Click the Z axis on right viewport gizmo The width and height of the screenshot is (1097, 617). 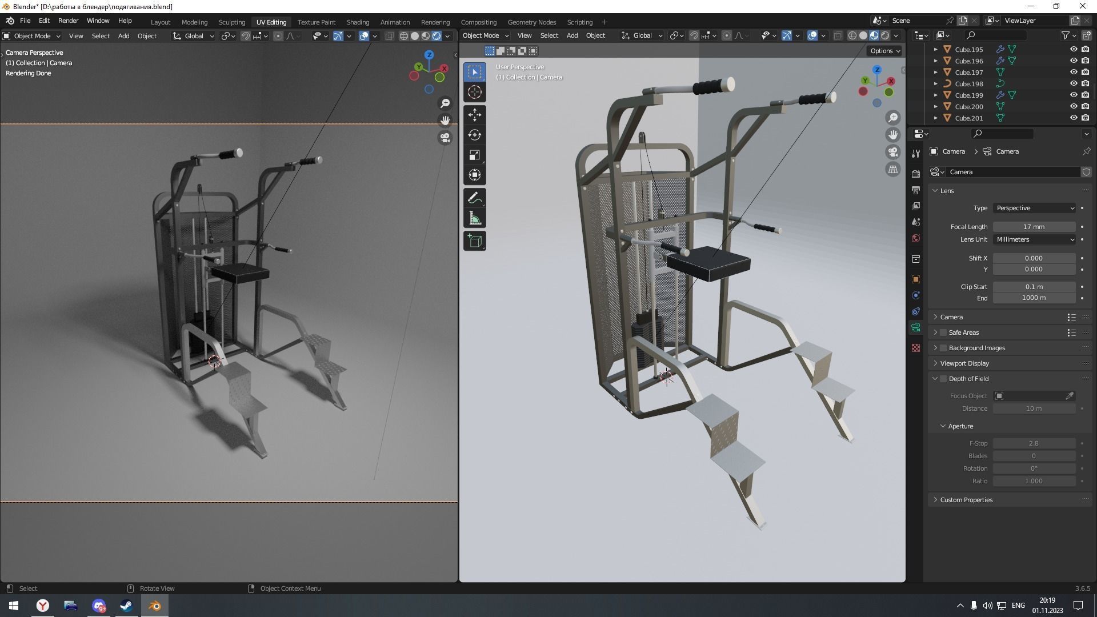(876, 70)
